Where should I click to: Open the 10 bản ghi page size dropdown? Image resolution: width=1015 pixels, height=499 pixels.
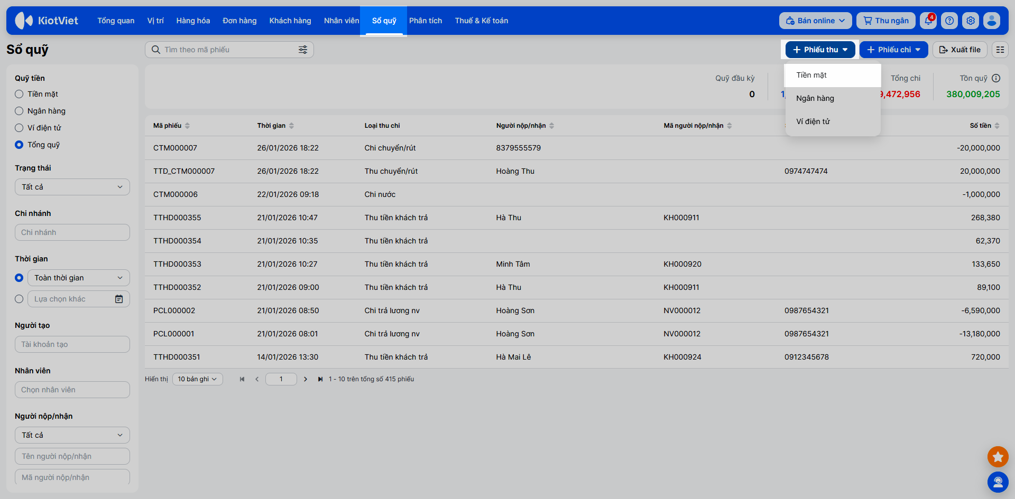click(x=197, y=379)
